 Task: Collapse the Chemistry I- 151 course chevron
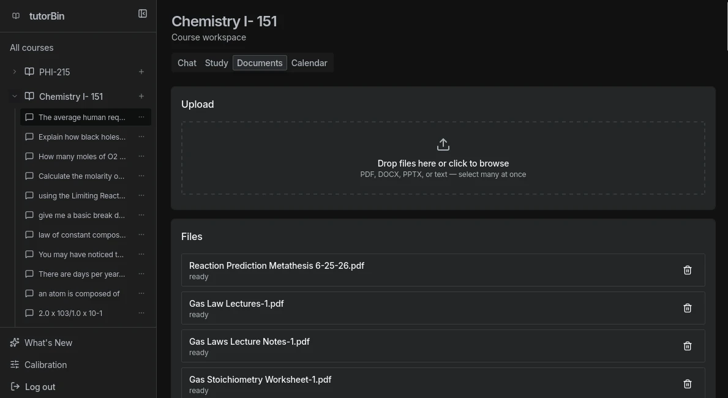(x=15, y=96)
